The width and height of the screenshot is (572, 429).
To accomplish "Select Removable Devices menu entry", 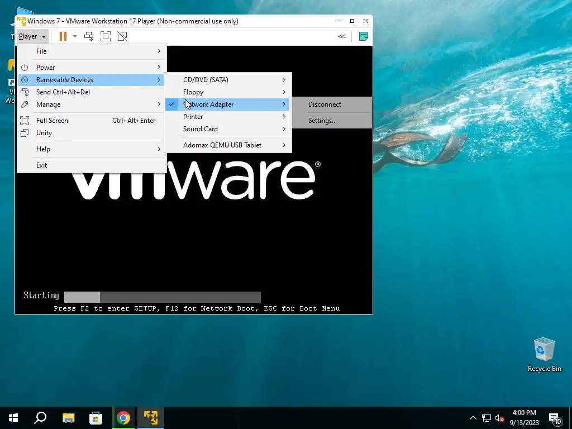I will (x=92, y=80).
